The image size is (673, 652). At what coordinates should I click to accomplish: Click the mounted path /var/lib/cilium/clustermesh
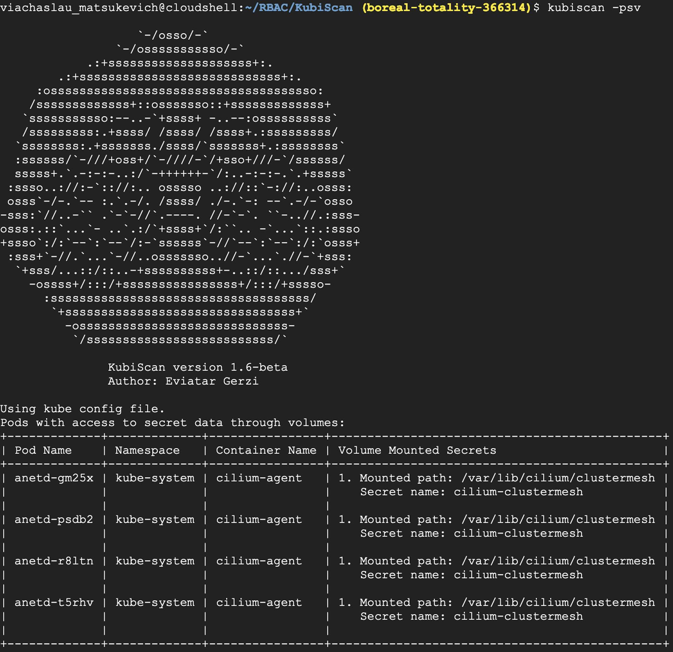tap(557, 478)
